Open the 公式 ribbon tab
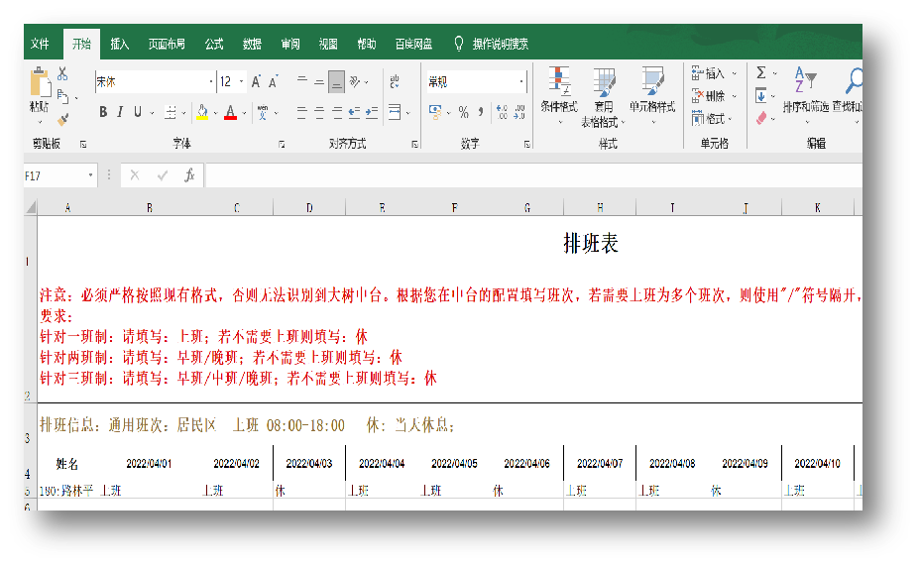 pos(214,44)
